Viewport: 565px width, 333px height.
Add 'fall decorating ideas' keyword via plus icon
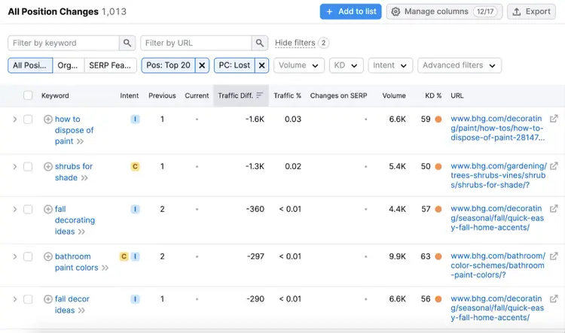(x=48, y=209)
